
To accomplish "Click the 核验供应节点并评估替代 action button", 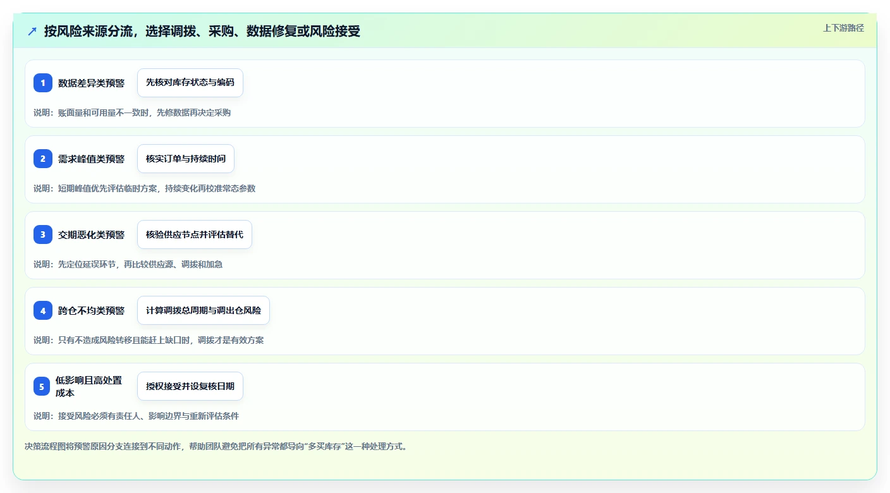I will (195, 234).
